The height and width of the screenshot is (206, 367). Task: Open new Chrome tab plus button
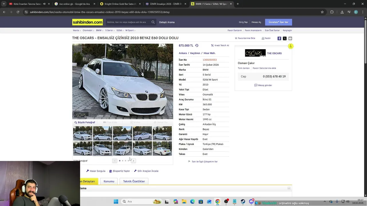coord(238,4)
